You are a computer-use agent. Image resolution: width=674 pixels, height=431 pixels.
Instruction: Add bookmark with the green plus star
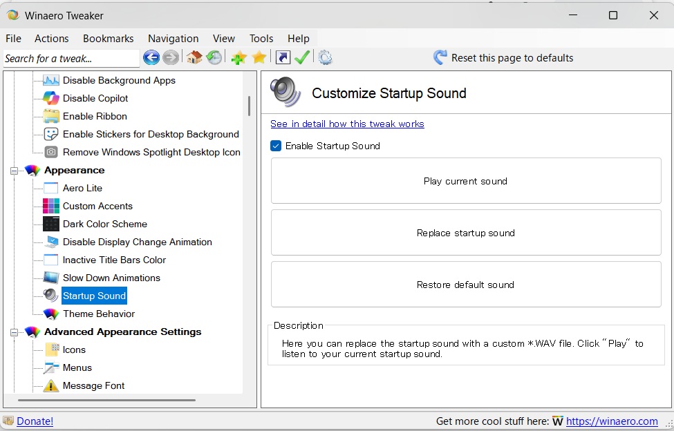click(238, 58)
